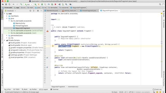The width and height of the screenshot is (166, 93).
Task: Open the Android project view dropdown
Action: (10, 11)
